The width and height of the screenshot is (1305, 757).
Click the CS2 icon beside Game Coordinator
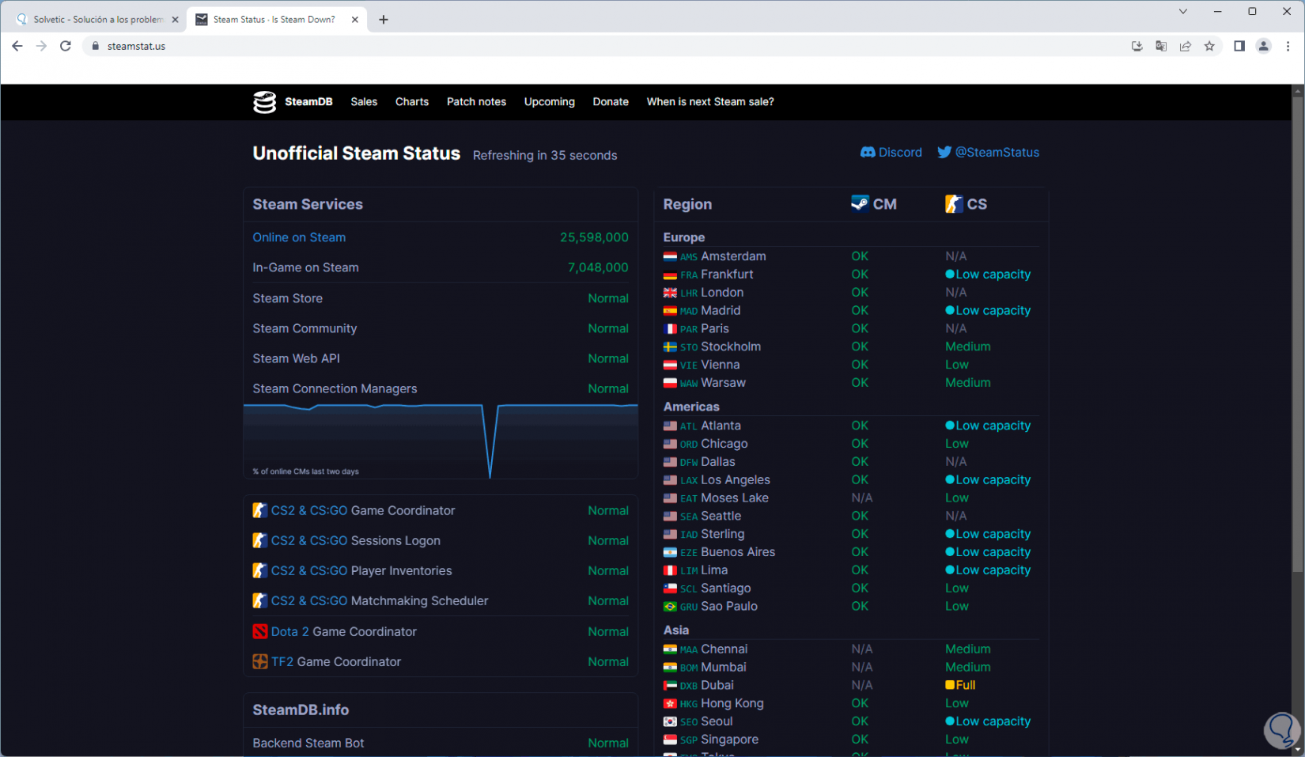[x=259, y=511]
